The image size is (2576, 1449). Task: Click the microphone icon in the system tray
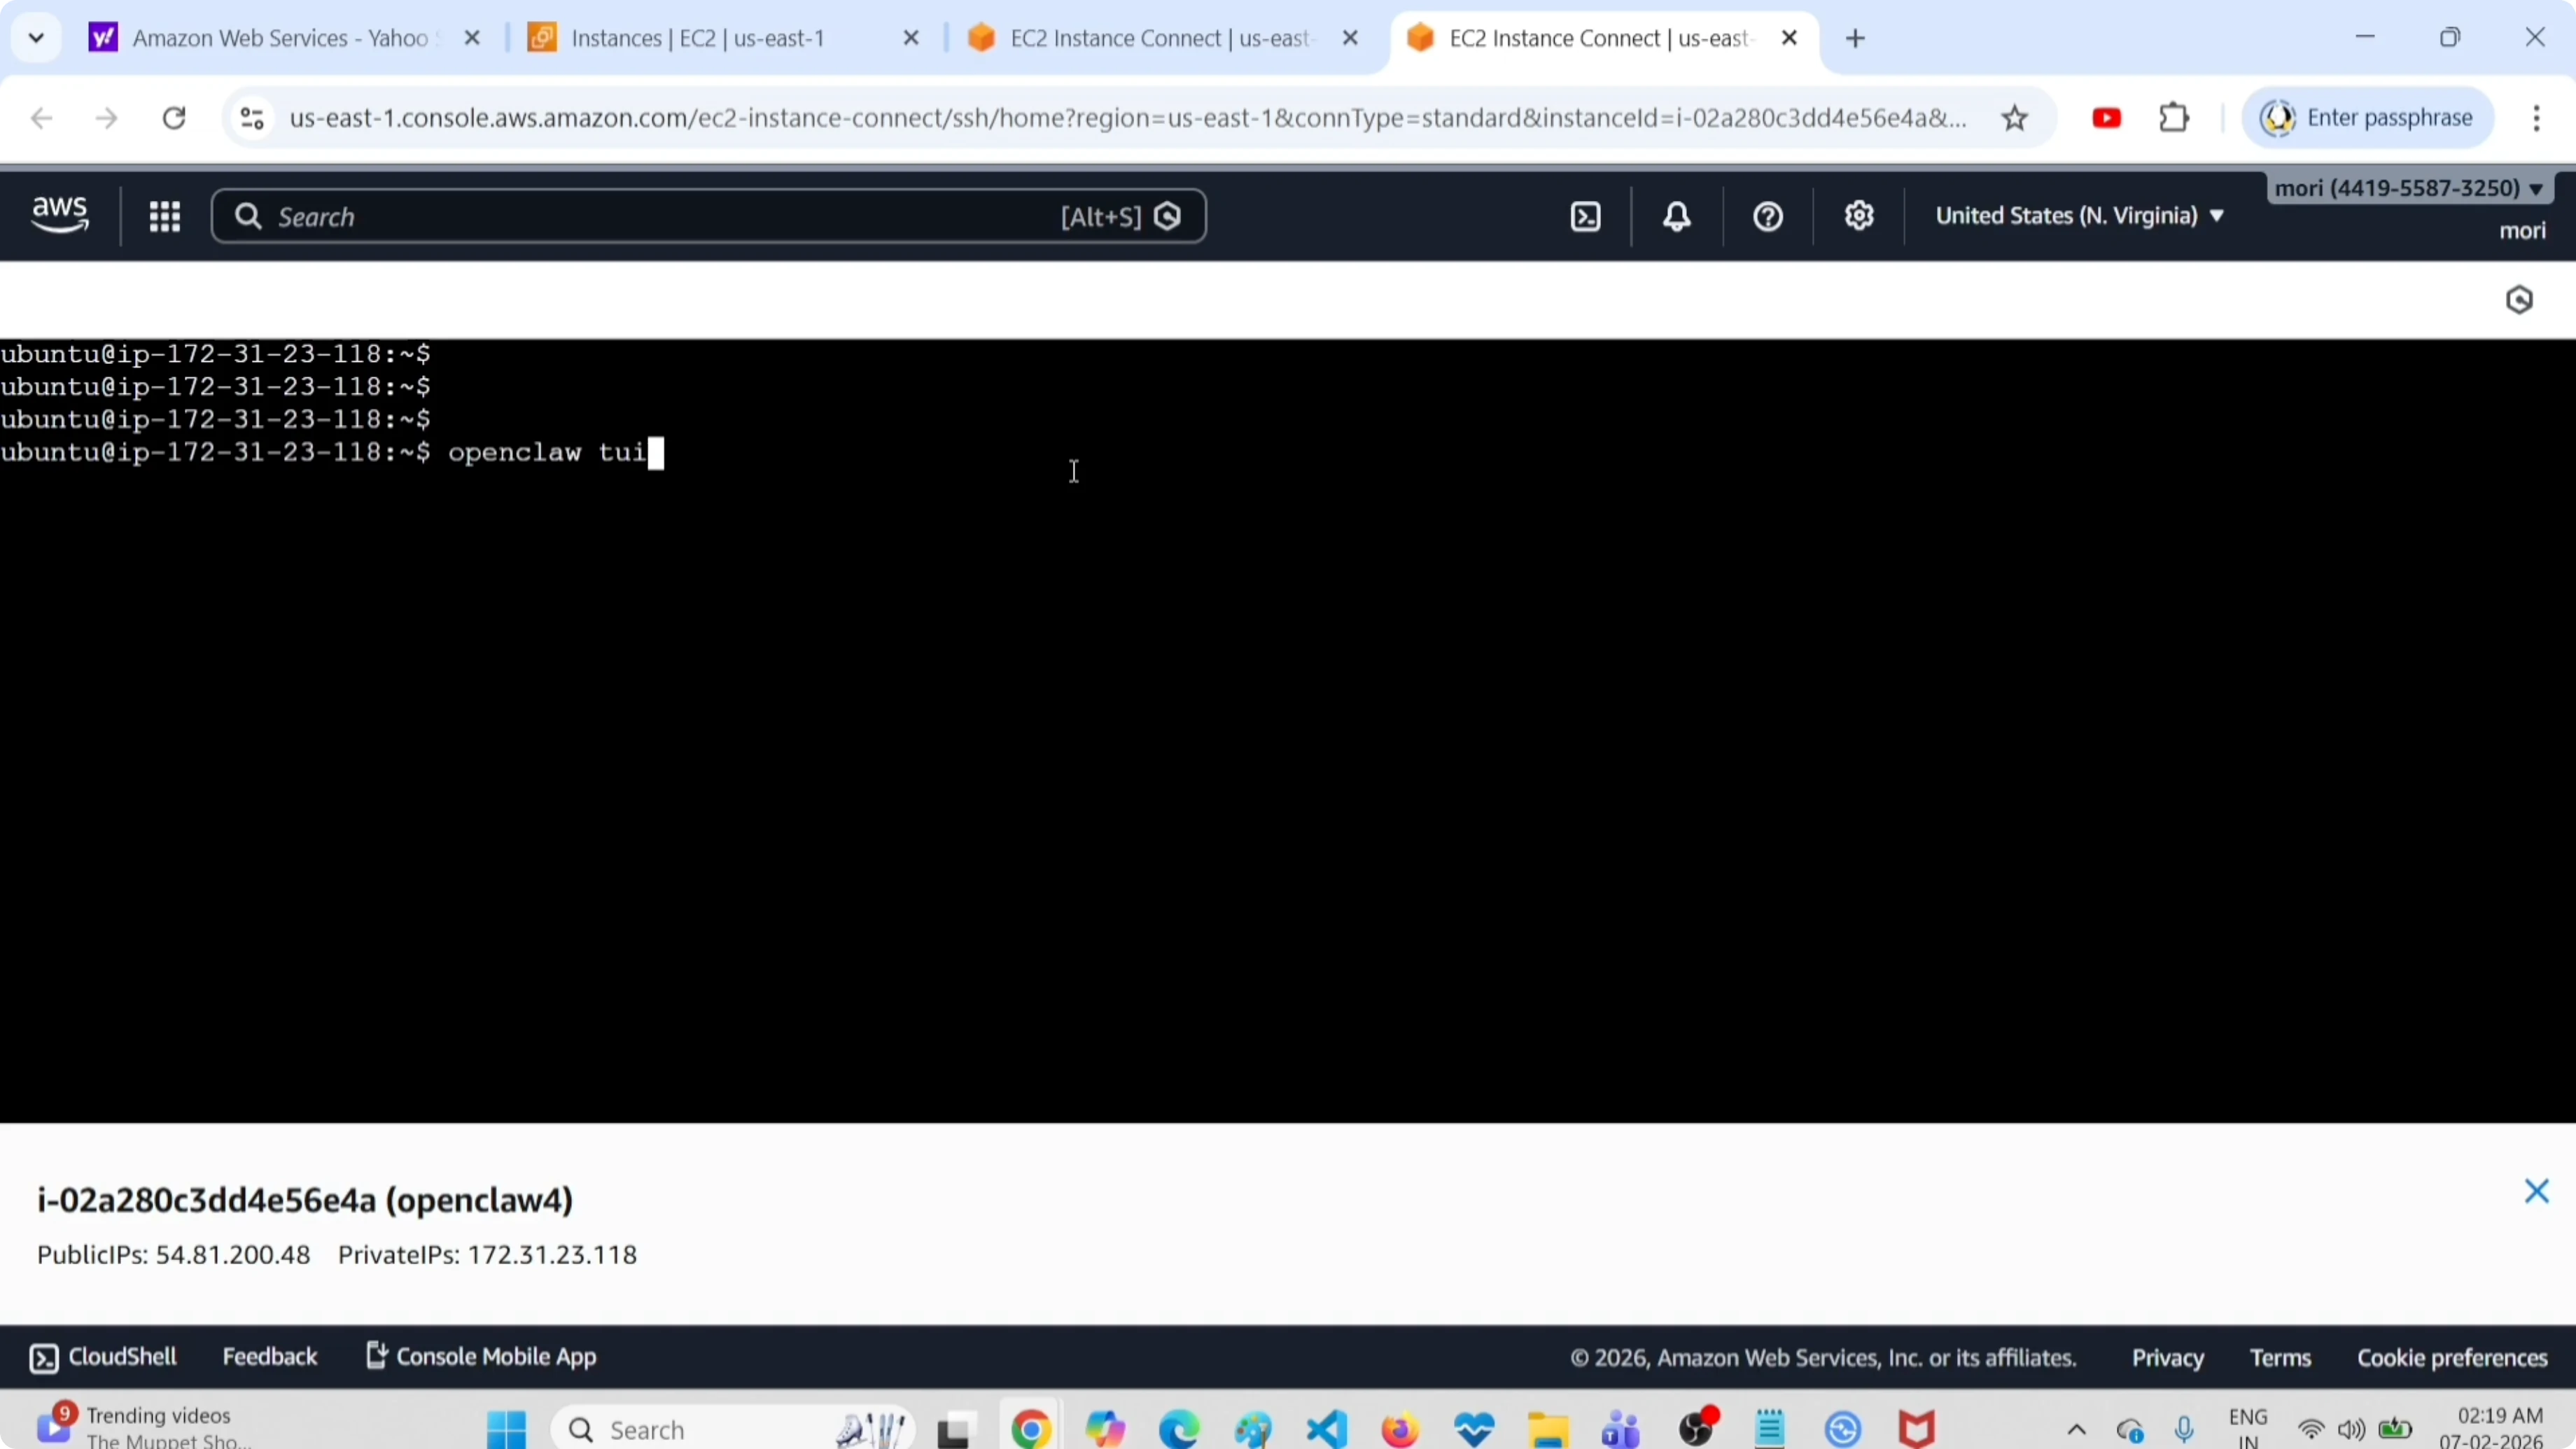point(2185,1428)
